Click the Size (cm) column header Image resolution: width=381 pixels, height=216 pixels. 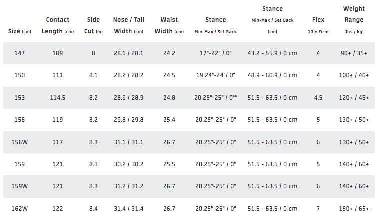pyautogui.click(x=20, y=31)
